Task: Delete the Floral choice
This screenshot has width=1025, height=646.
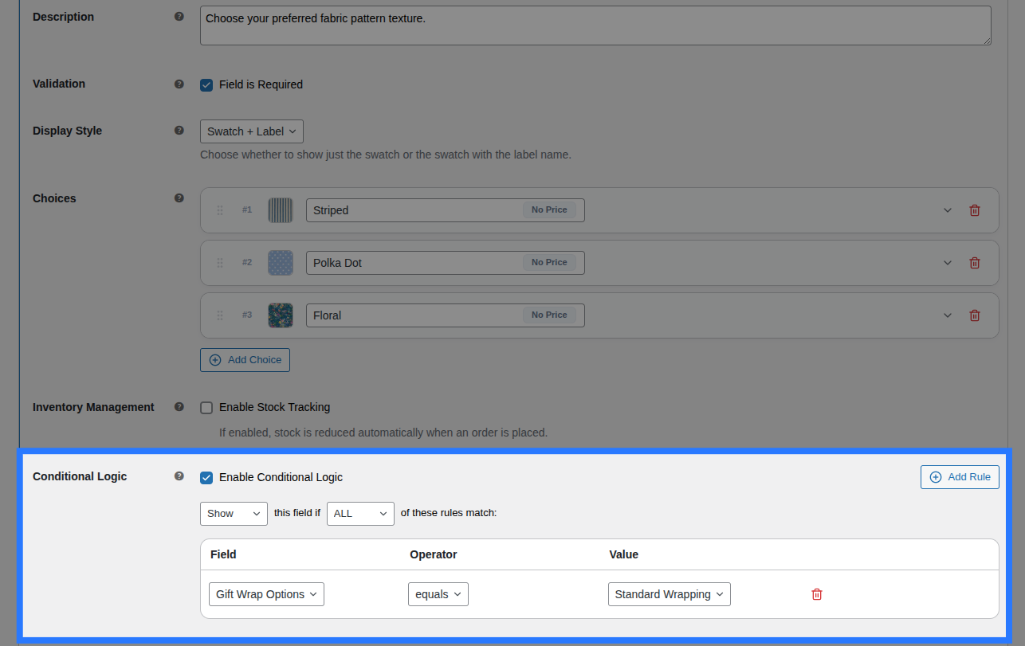Action: [974, 315]
